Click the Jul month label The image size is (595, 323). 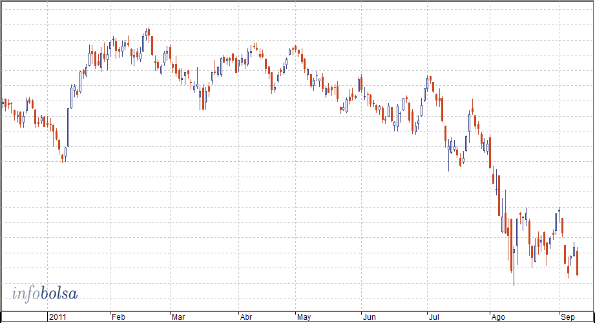(434, 317)
